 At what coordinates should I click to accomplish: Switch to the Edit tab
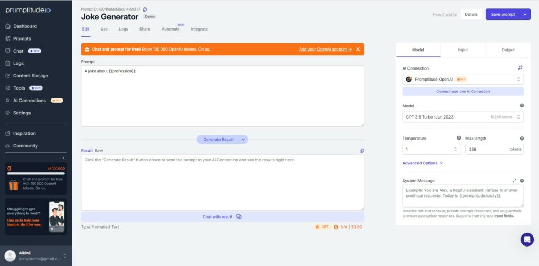[x=86, y=29]
